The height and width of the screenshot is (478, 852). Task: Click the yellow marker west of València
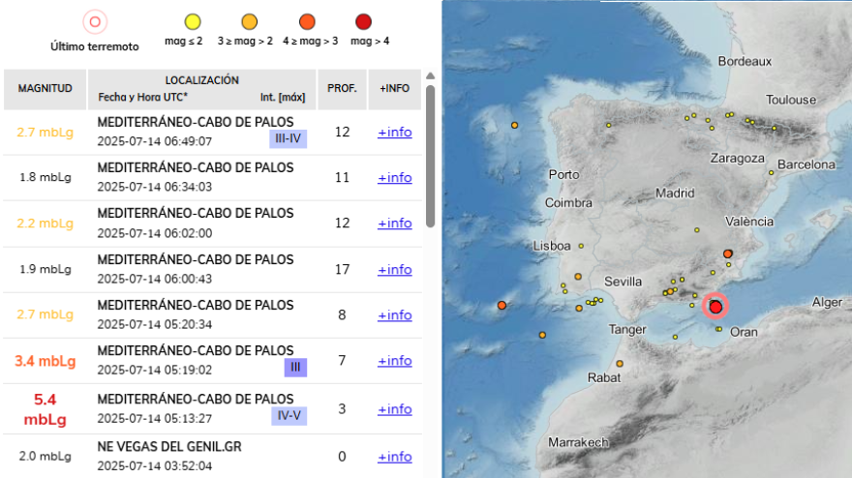click(x=696, y=230)
